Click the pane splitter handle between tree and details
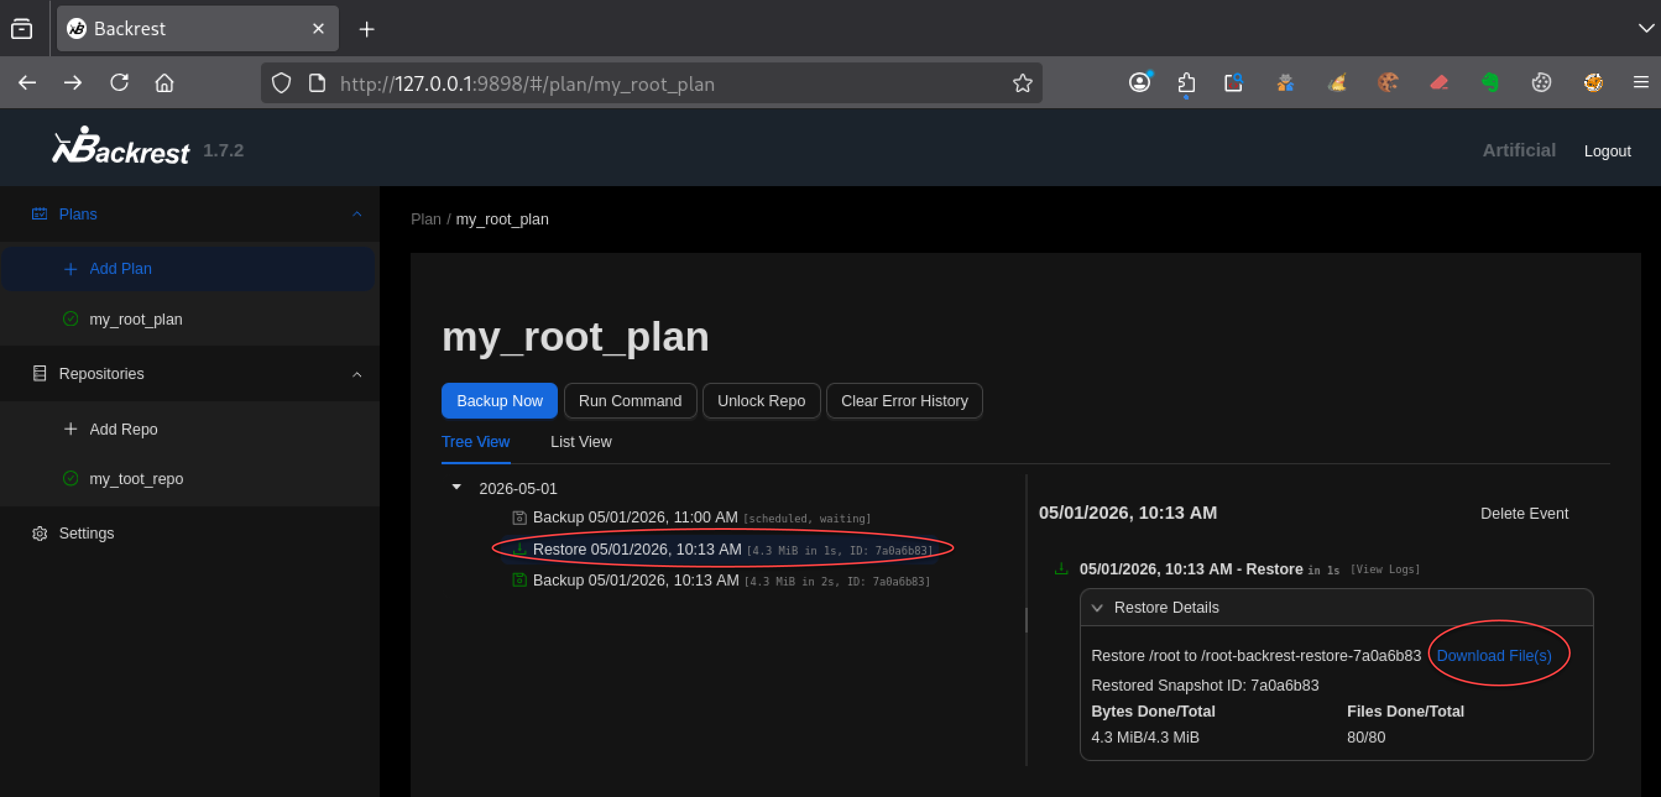This screenshot has width=1661, height=797. pos(1026,620)
